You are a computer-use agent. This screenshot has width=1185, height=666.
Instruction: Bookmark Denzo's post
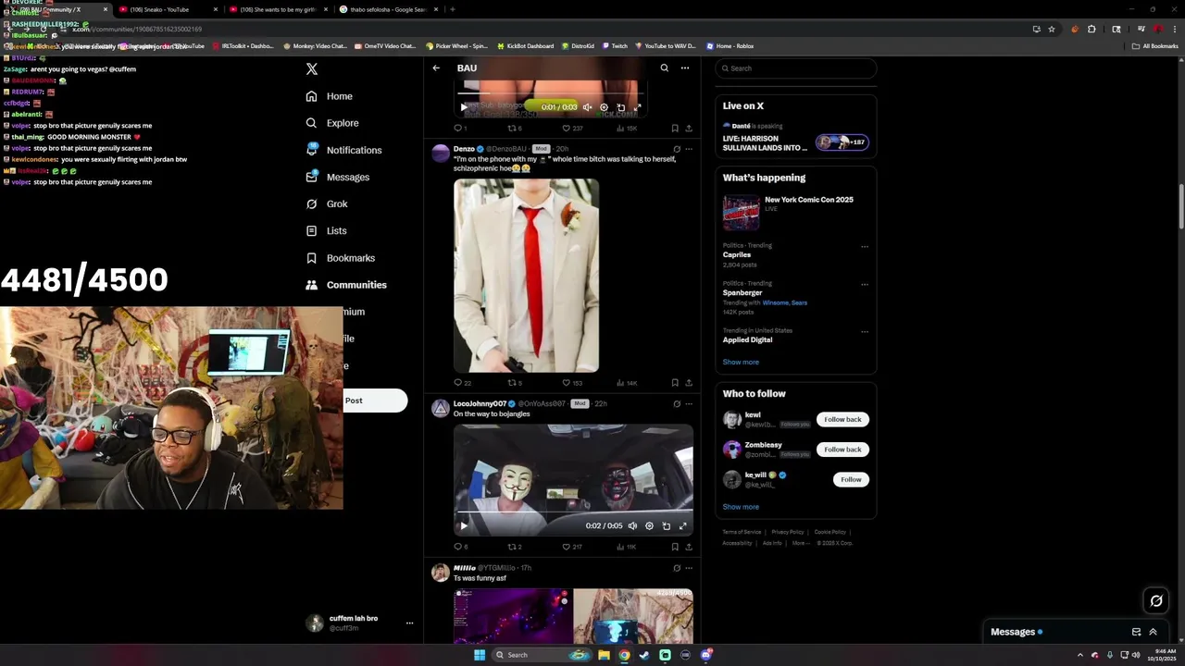(675, 383)
